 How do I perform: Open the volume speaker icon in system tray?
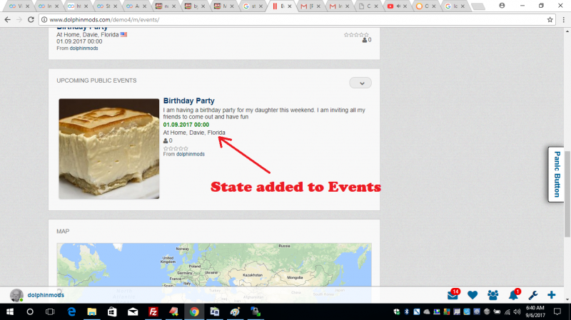pyautogui.click(x=517, y=312)
